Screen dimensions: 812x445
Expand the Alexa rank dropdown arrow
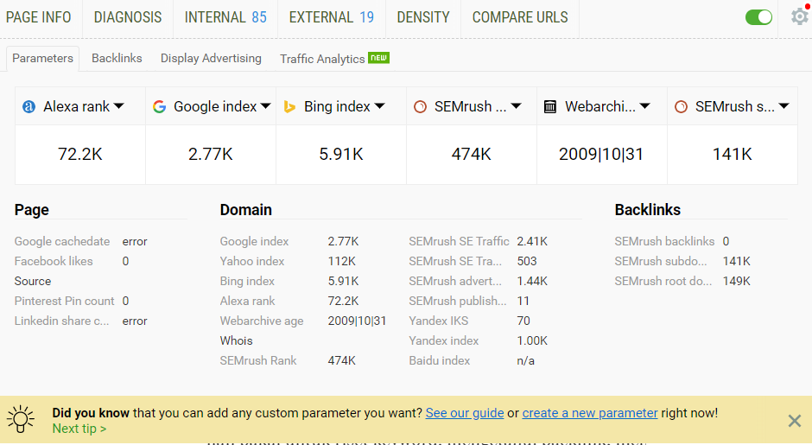click(119, 106)
